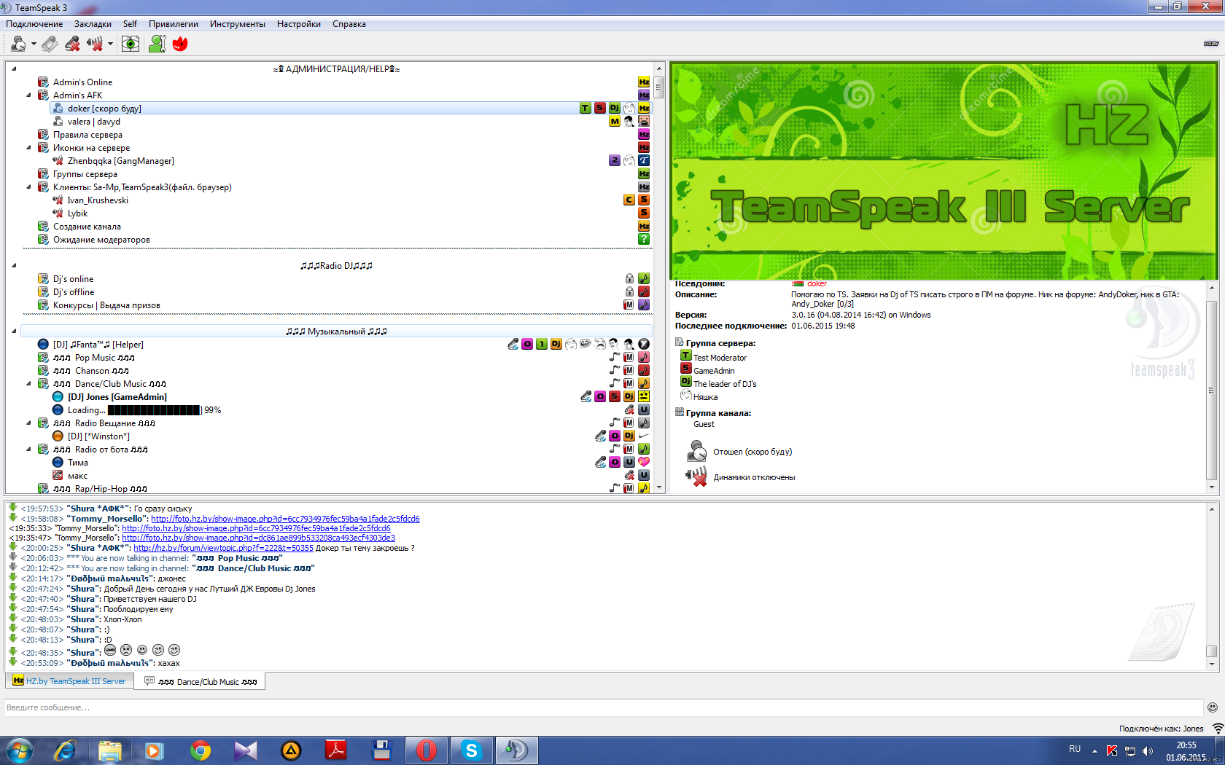Open the Инструменты menu
This screenshot has height=765, width=1225.
point(238,24)
